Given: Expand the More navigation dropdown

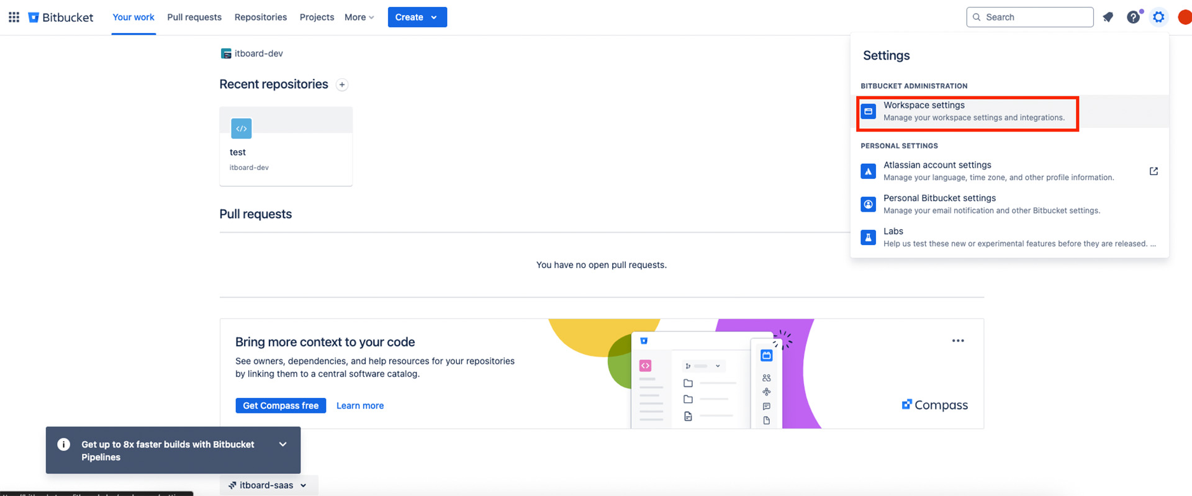Looking at the screenshot, I should (x=359, y=17).
